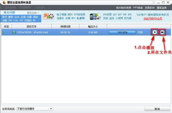Click the 片头 help link
Viewport: 172px width, 113px height.
tap(16, 21)
